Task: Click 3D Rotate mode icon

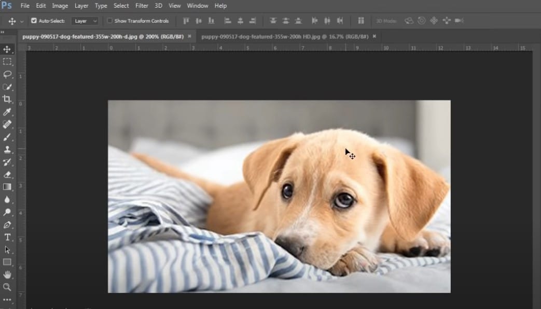Action: [x=409, y=21]
